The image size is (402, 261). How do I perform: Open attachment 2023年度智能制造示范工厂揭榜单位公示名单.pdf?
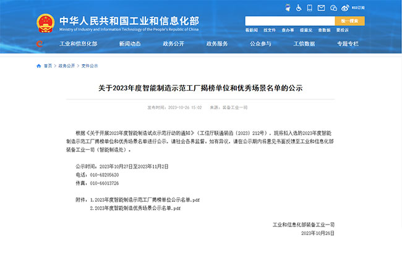[x=147, y=200]
